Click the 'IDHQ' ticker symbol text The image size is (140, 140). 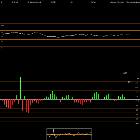[93, 2]
